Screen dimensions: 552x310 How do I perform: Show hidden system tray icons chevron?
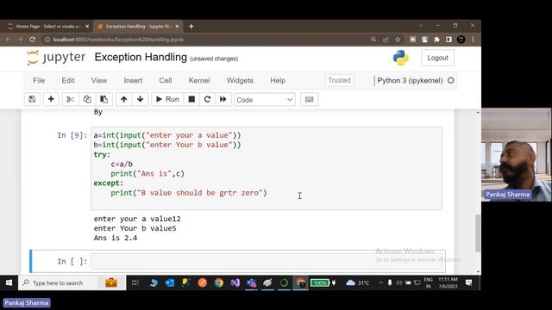pyautogui.click(x=380, y=282)
